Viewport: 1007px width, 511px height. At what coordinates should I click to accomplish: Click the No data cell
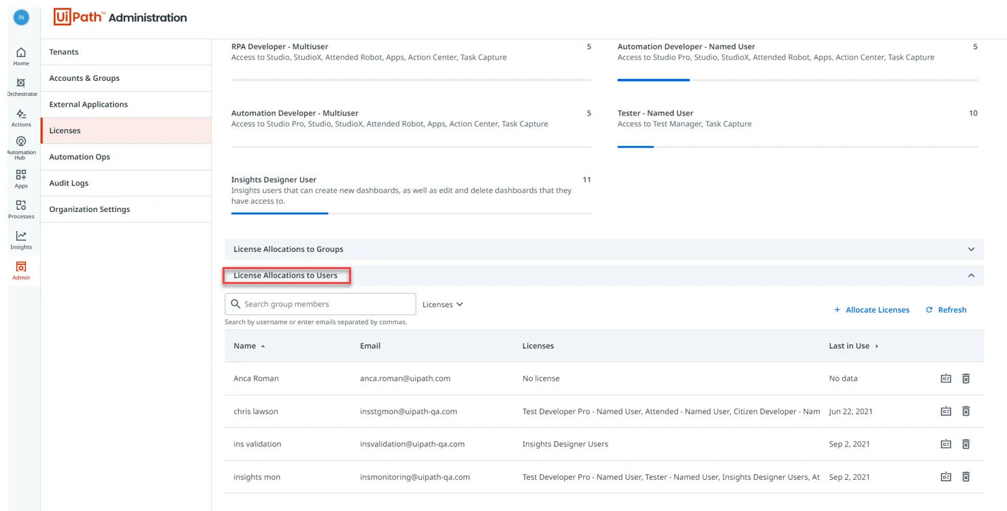tap(843, 378)
